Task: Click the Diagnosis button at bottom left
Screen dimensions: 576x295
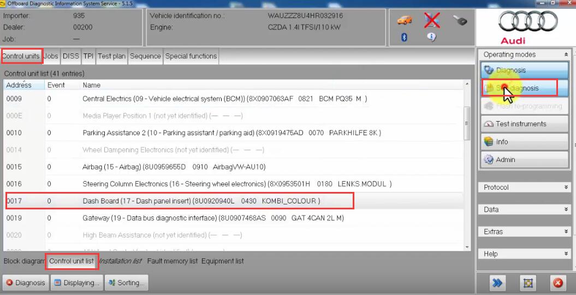Action: [25, 282]
